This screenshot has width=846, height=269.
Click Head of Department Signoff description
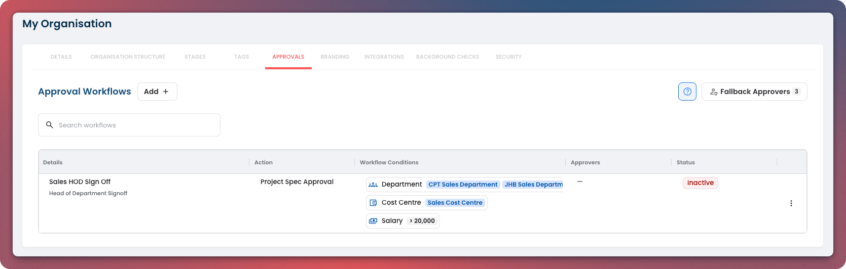88,193
